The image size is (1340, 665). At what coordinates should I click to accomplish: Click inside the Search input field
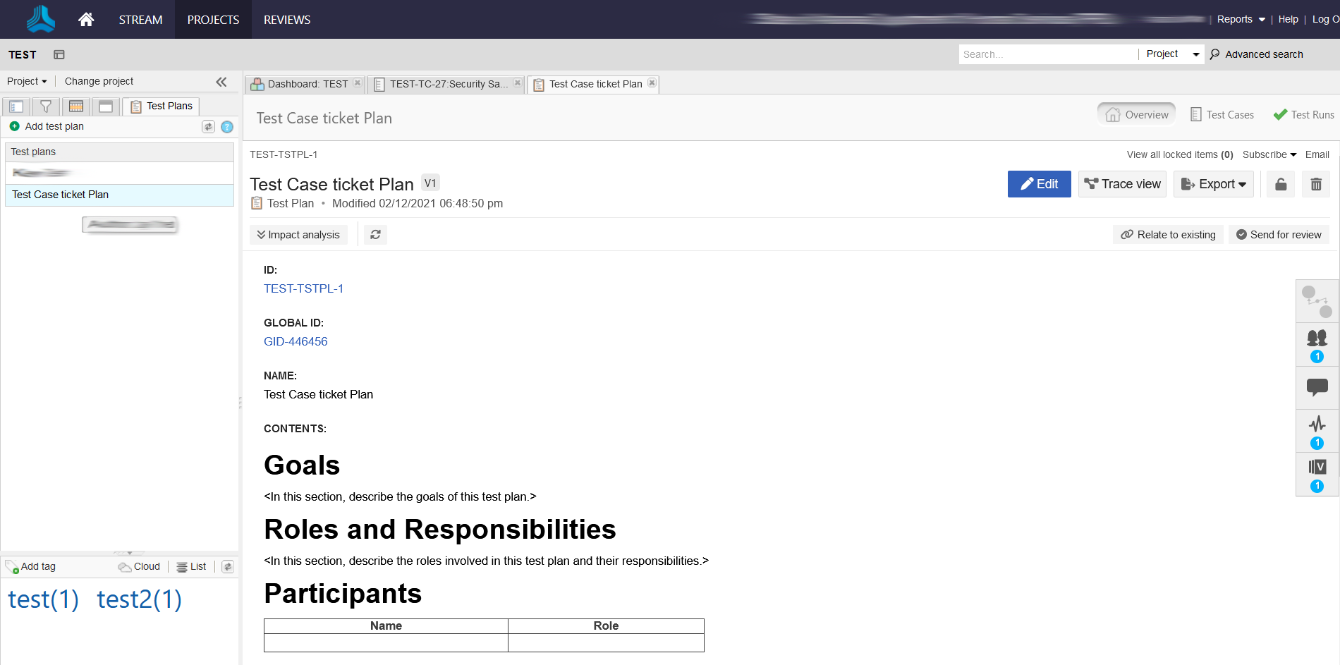pos(1047,54)
